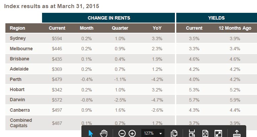Click the zoom in plus icon

(x=132, y=133)
